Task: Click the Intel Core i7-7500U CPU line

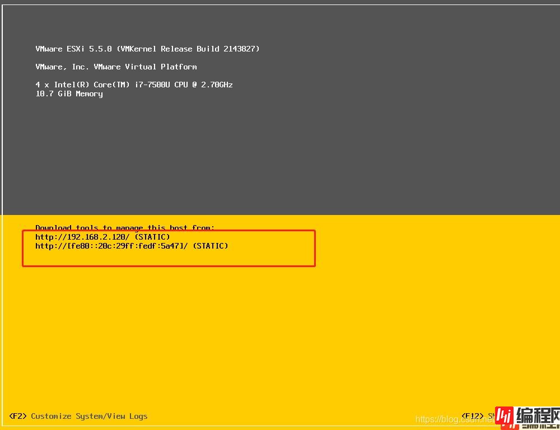Action: 134,85
